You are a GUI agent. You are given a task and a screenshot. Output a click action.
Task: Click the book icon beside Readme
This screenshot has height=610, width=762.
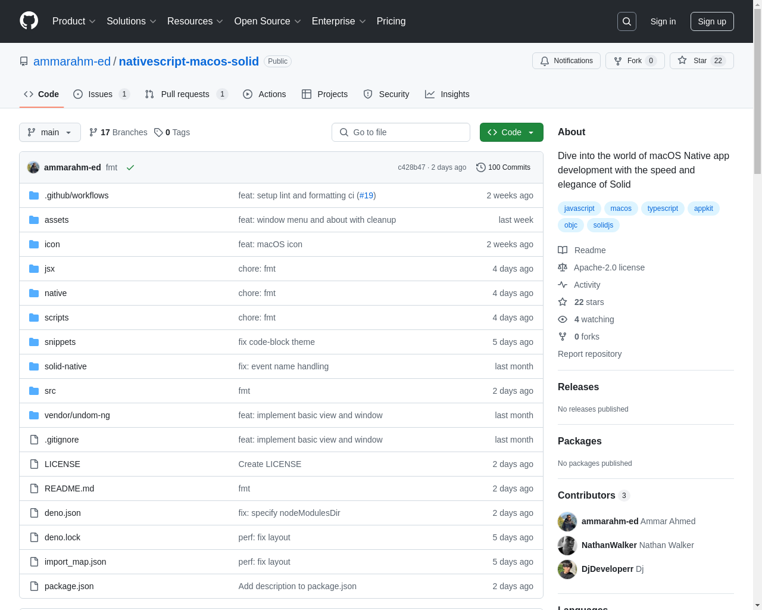click(563, 250)
